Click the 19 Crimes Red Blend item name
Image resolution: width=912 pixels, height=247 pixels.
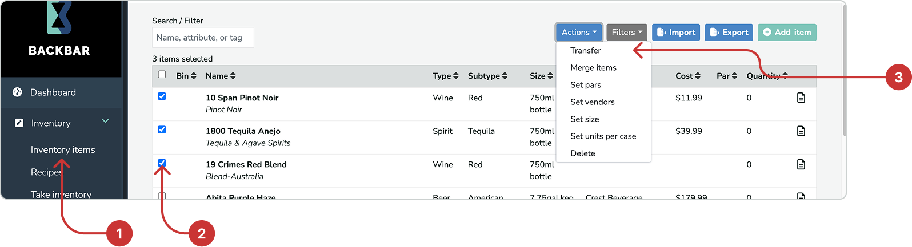246,164
